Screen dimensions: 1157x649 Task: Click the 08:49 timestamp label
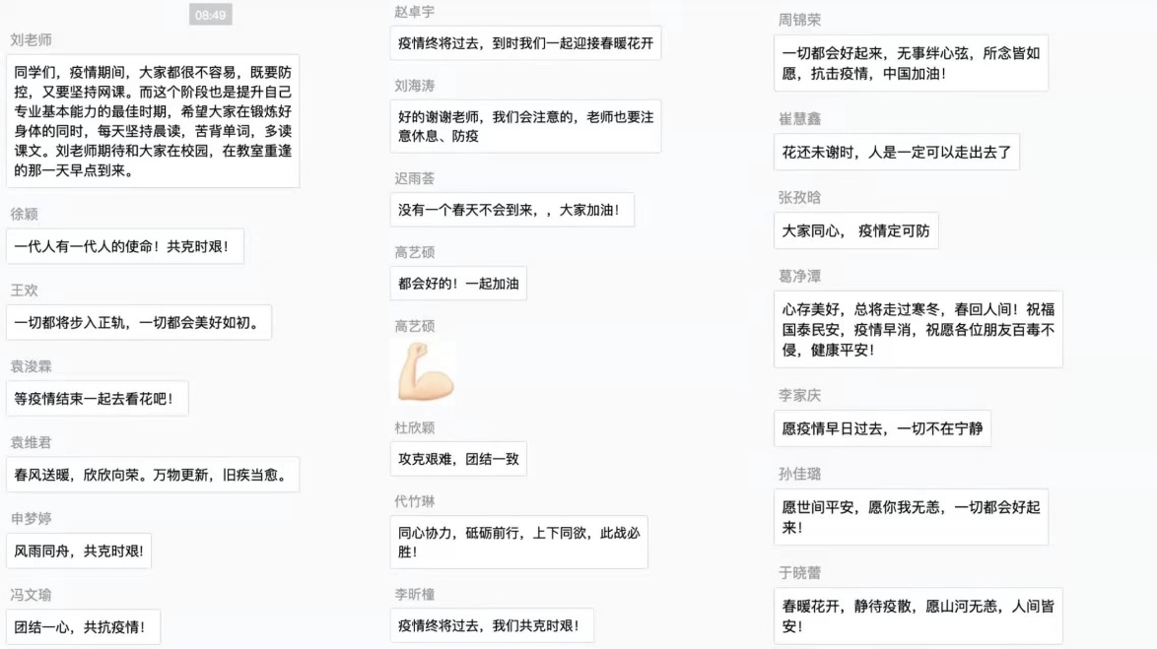tap(210, 15)
